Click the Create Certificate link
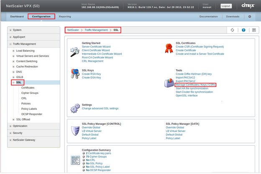The width and height of the screenshot is (261, 174). coord(186,50)
